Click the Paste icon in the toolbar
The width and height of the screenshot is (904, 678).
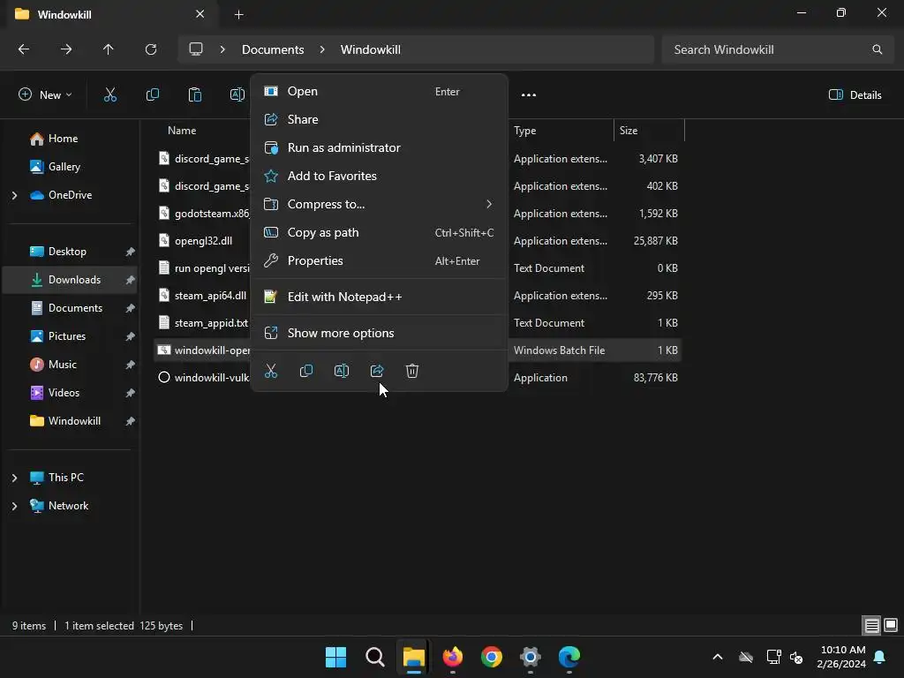pyautogui.click(x=195, y=95)
